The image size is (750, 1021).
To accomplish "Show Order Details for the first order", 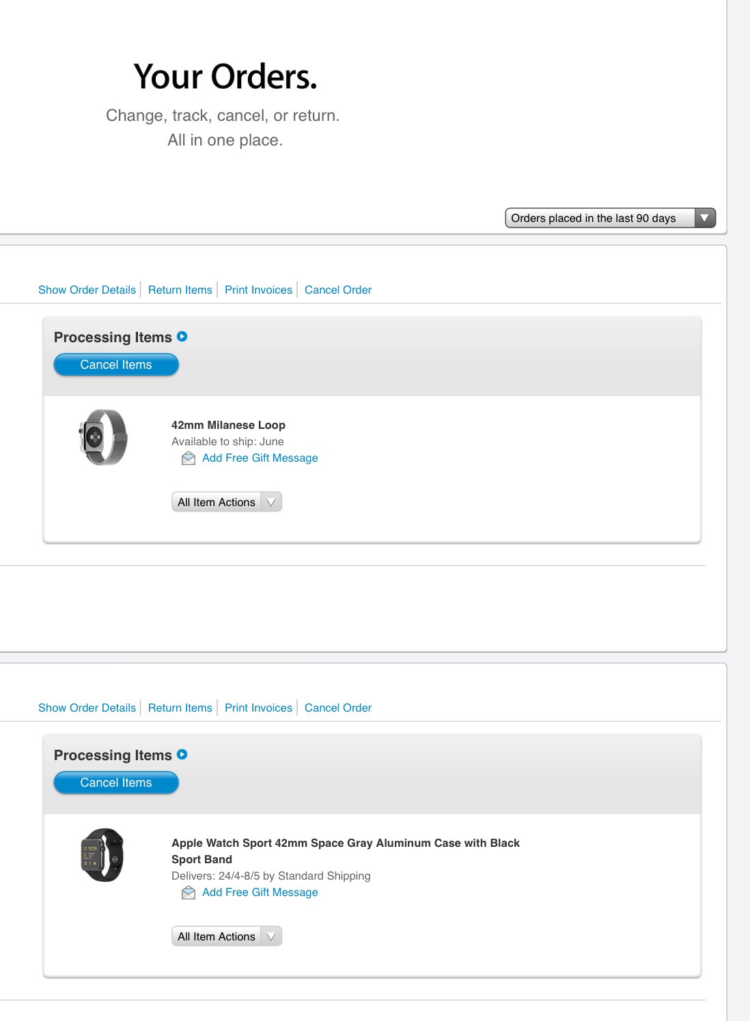I will coord(87,290).
